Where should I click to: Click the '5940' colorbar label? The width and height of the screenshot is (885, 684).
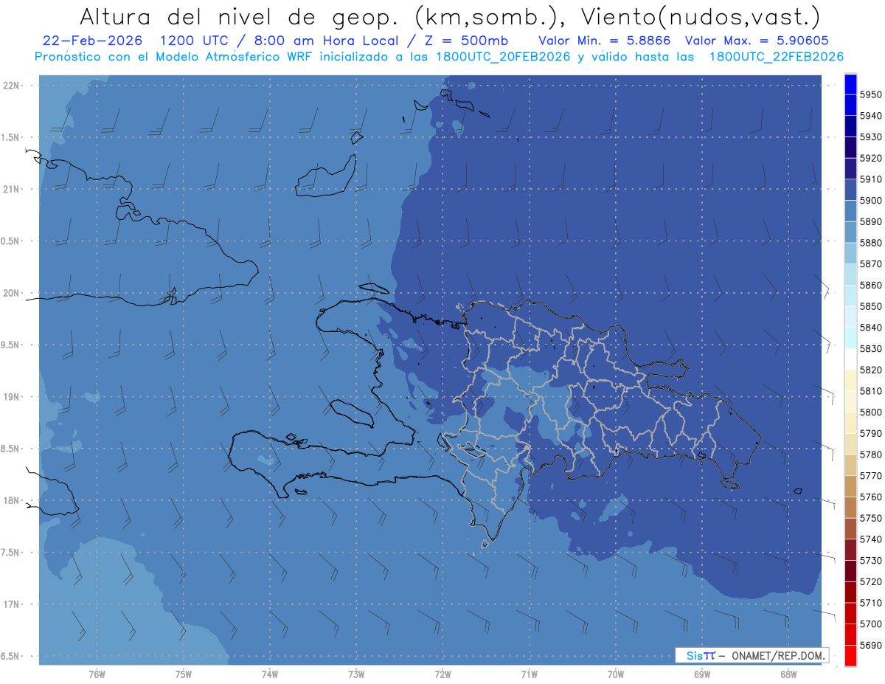point(870,116)
